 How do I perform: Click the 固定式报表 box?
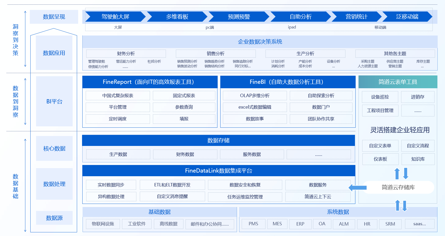point(184,96)
